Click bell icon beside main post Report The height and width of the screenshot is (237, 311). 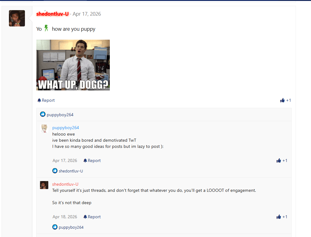click(x=39, y=100)
